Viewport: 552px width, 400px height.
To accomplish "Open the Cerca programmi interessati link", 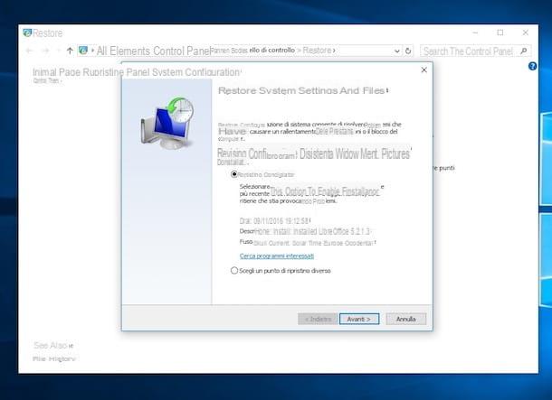I will [x=277, y=256].
